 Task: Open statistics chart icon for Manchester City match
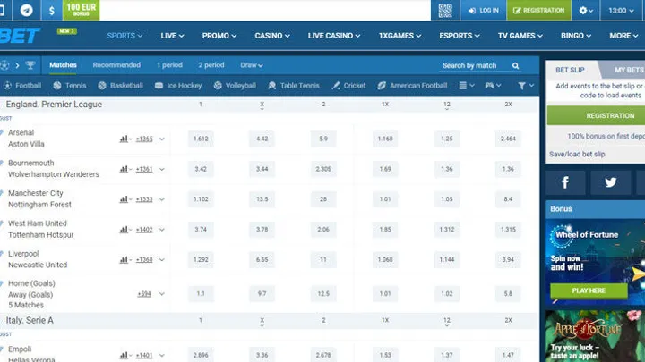(124, 199)
